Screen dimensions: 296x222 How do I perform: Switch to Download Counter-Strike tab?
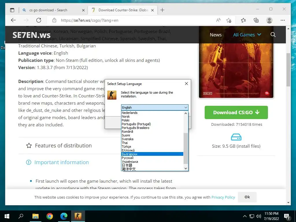point(123,10)
